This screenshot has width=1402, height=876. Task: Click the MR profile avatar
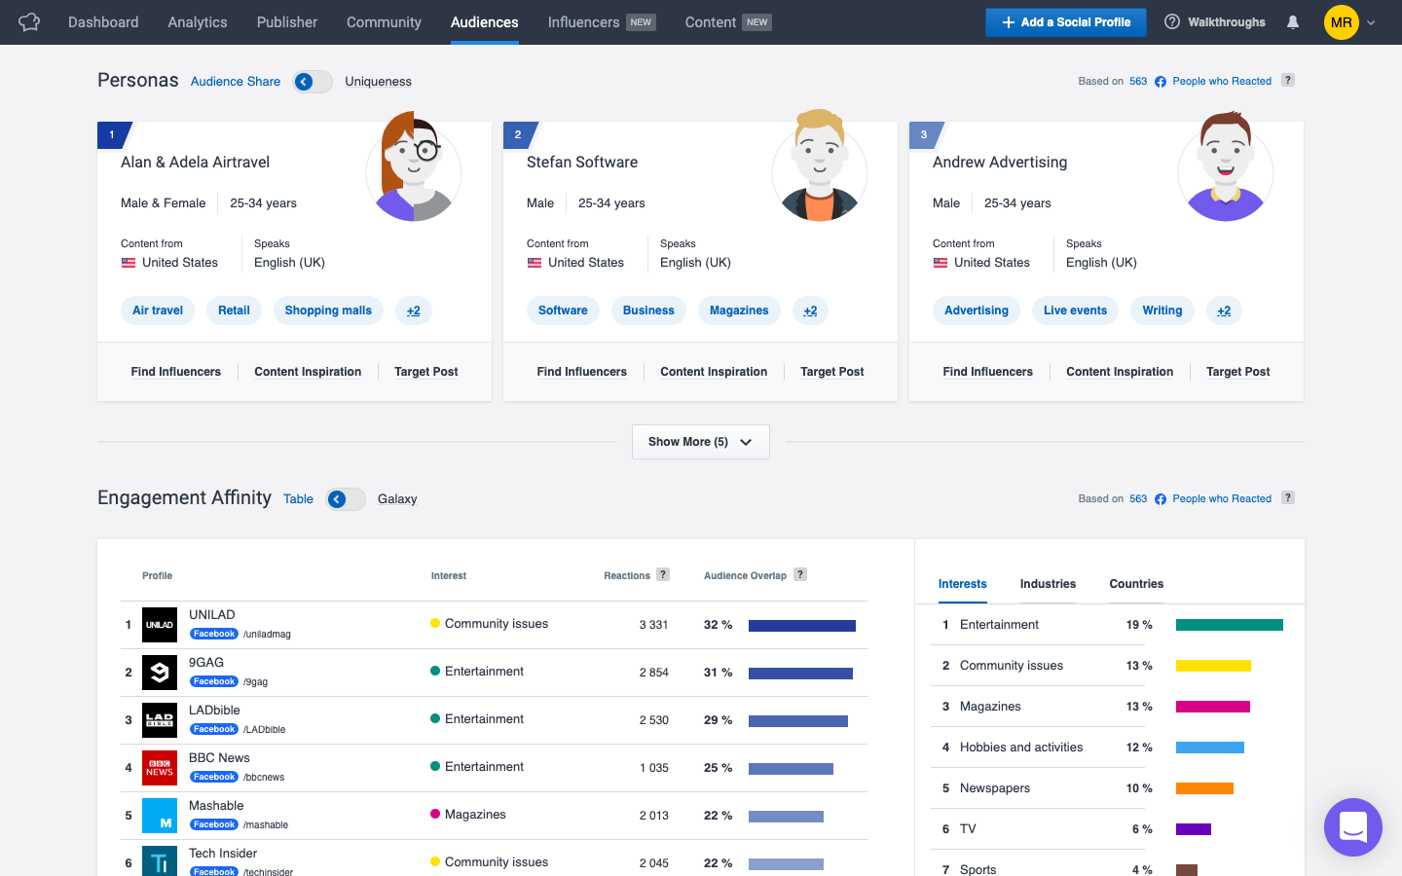pyautogui.click(x=1343, y=21)
